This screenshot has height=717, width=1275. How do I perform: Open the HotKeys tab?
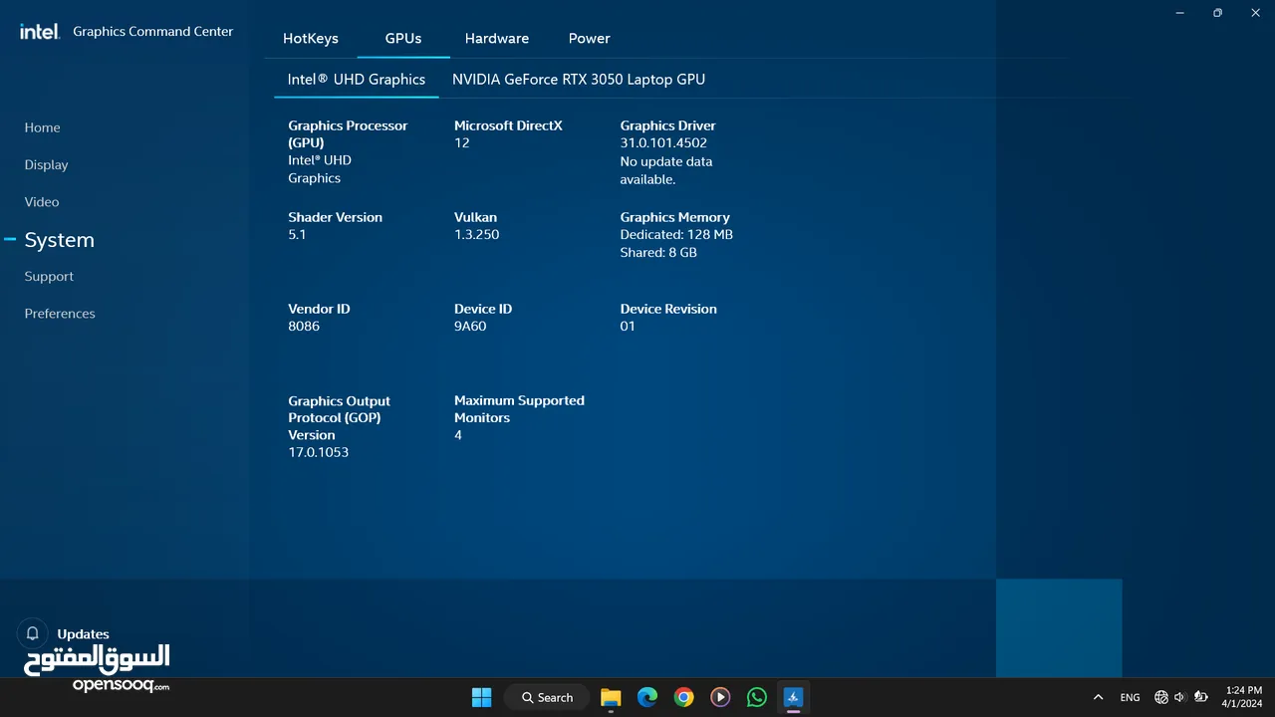coord(311,38)
